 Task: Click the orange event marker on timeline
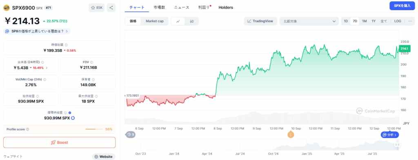[x=291, y=135]
